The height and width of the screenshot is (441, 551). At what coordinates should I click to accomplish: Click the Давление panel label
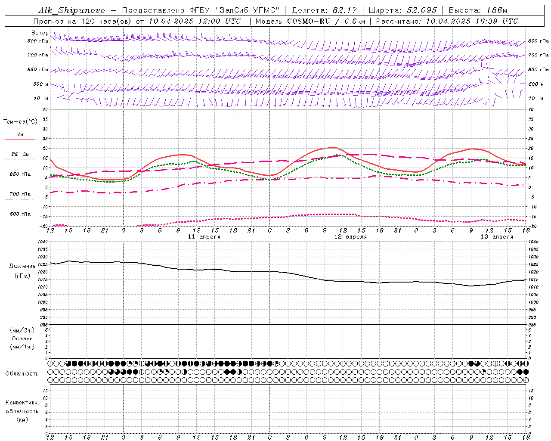pos(22,266)
